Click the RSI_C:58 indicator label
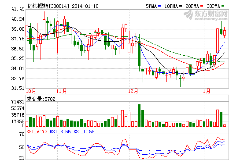Image resolution: width=229 pixels, height=160 pixels. pos(84,132)
